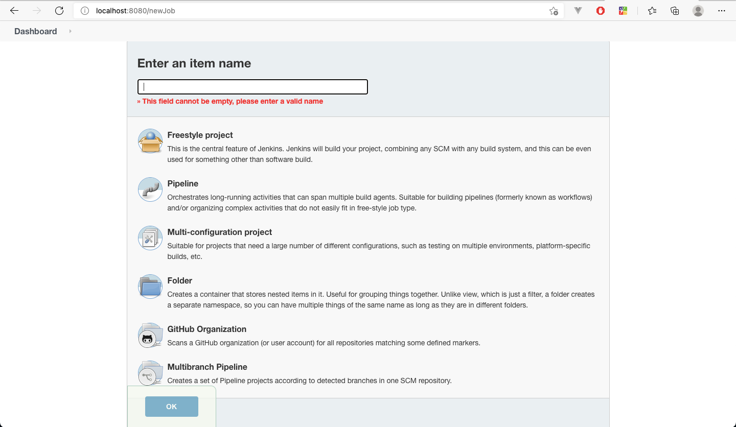Screen dimensions: 736x427
Task: Click the 'Orchestrates long-running activities' description
Action: coord(380,203)
